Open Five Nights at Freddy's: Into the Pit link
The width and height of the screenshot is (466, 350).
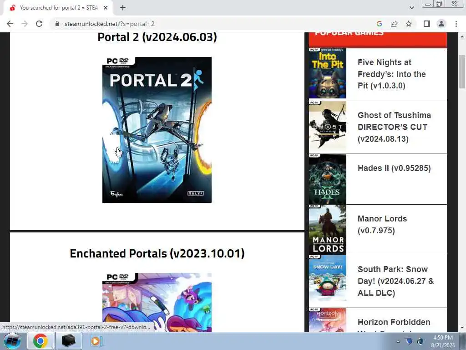(x=392, y=74)
